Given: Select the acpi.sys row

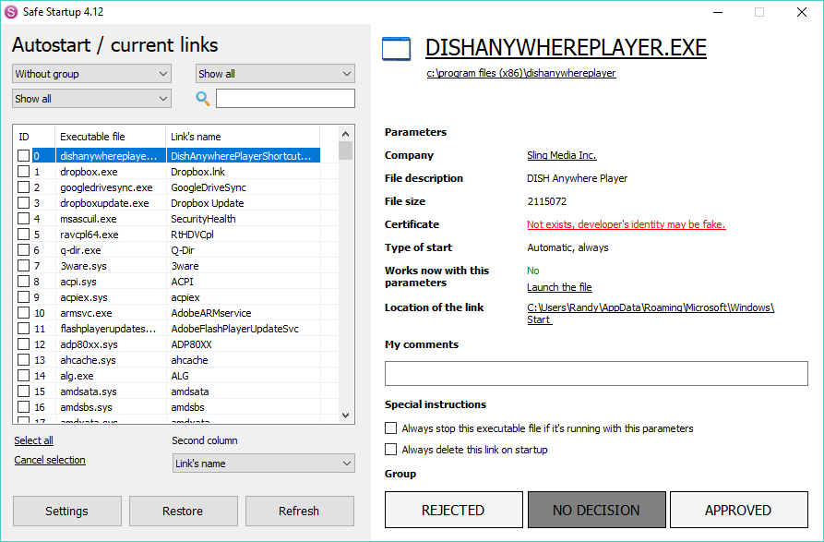Looking at the screenshot, I should coord(176,282).
